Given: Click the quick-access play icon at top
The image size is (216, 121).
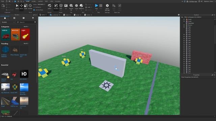Looking at the screenshot, I should pos(15,1).
